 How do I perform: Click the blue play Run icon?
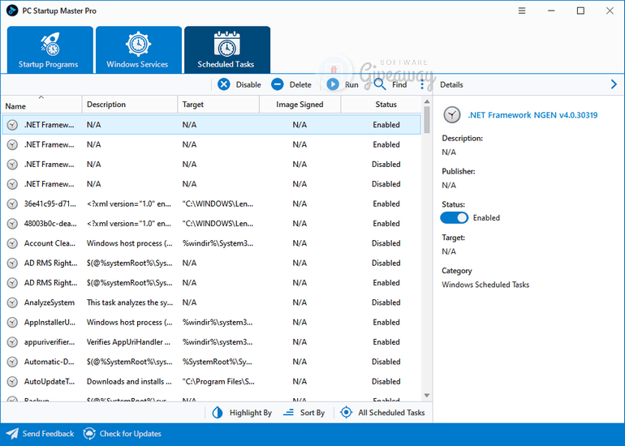point(333,84)
